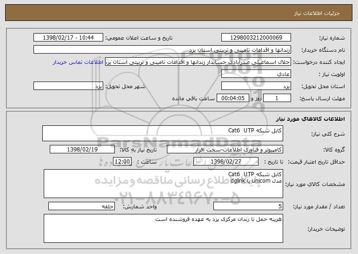Image resolution: width=358 pixels, height=254 pixels.
Task: Click the public announcement date field 1398/02/17 - 10:44
Action: pyautogui.click(x=68, y=38)
